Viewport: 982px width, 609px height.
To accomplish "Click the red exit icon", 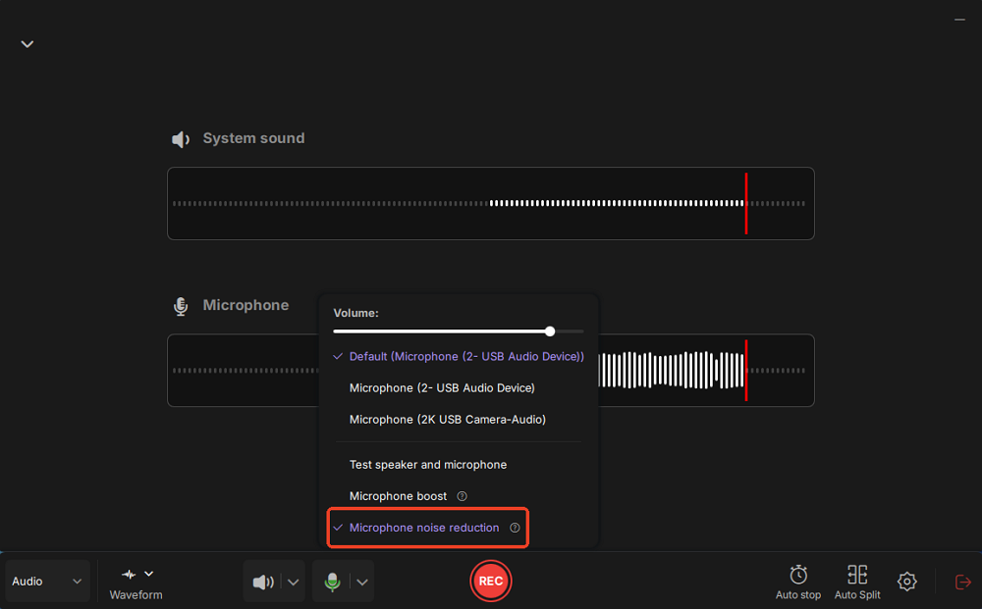I will coord(962,583).
